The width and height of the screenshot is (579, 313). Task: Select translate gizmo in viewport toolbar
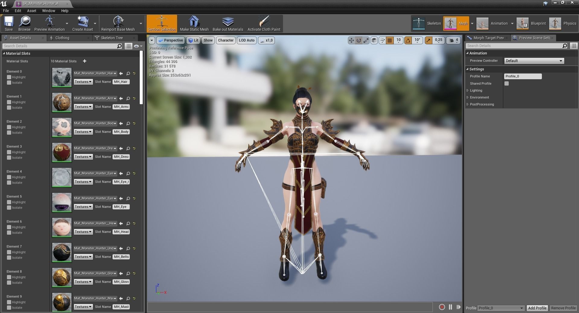(351, 40)
